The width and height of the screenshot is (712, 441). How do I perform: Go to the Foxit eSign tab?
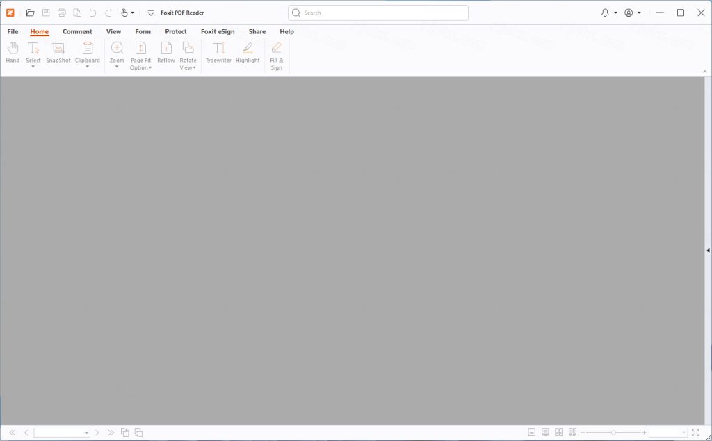click(218, 31)
